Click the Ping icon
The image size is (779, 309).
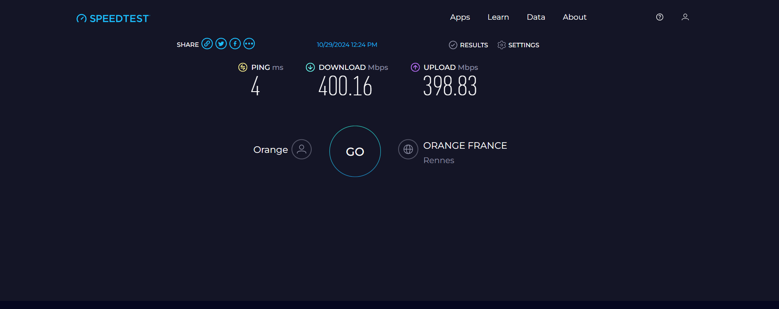243,67
